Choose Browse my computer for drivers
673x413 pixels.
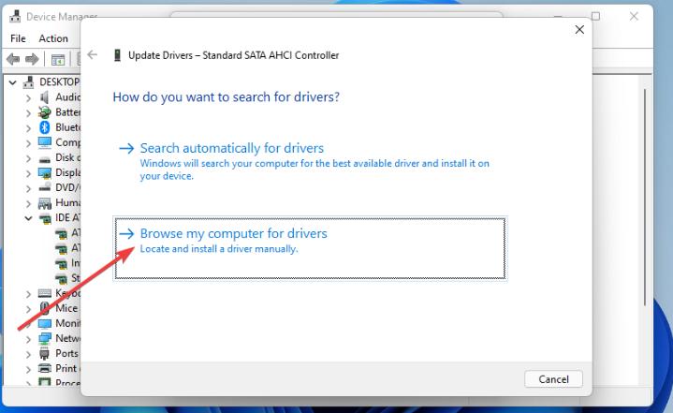(x=233, y=233)
